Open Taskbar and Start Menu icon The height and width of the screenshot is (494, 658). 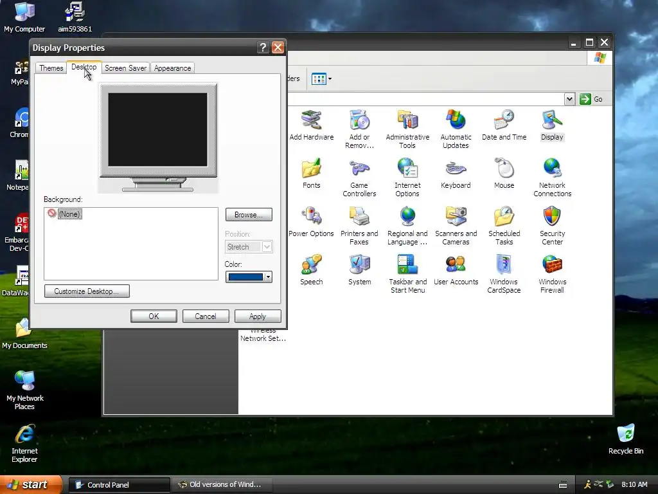[x=407, y=274]
